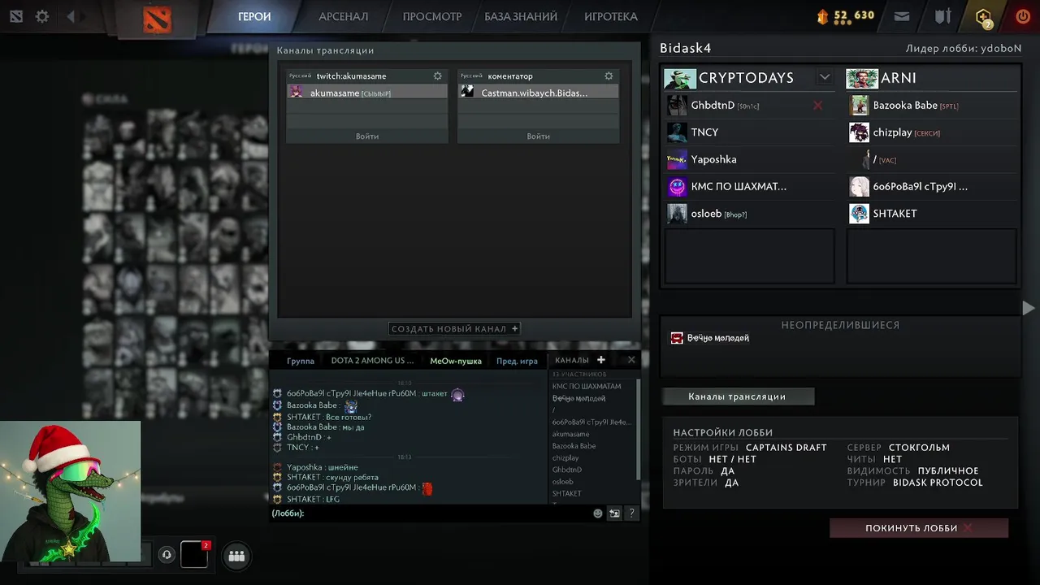1040x585 pixels.
Task: Switch to MeOw-пушка chat tab
Action: coord(456,361)
